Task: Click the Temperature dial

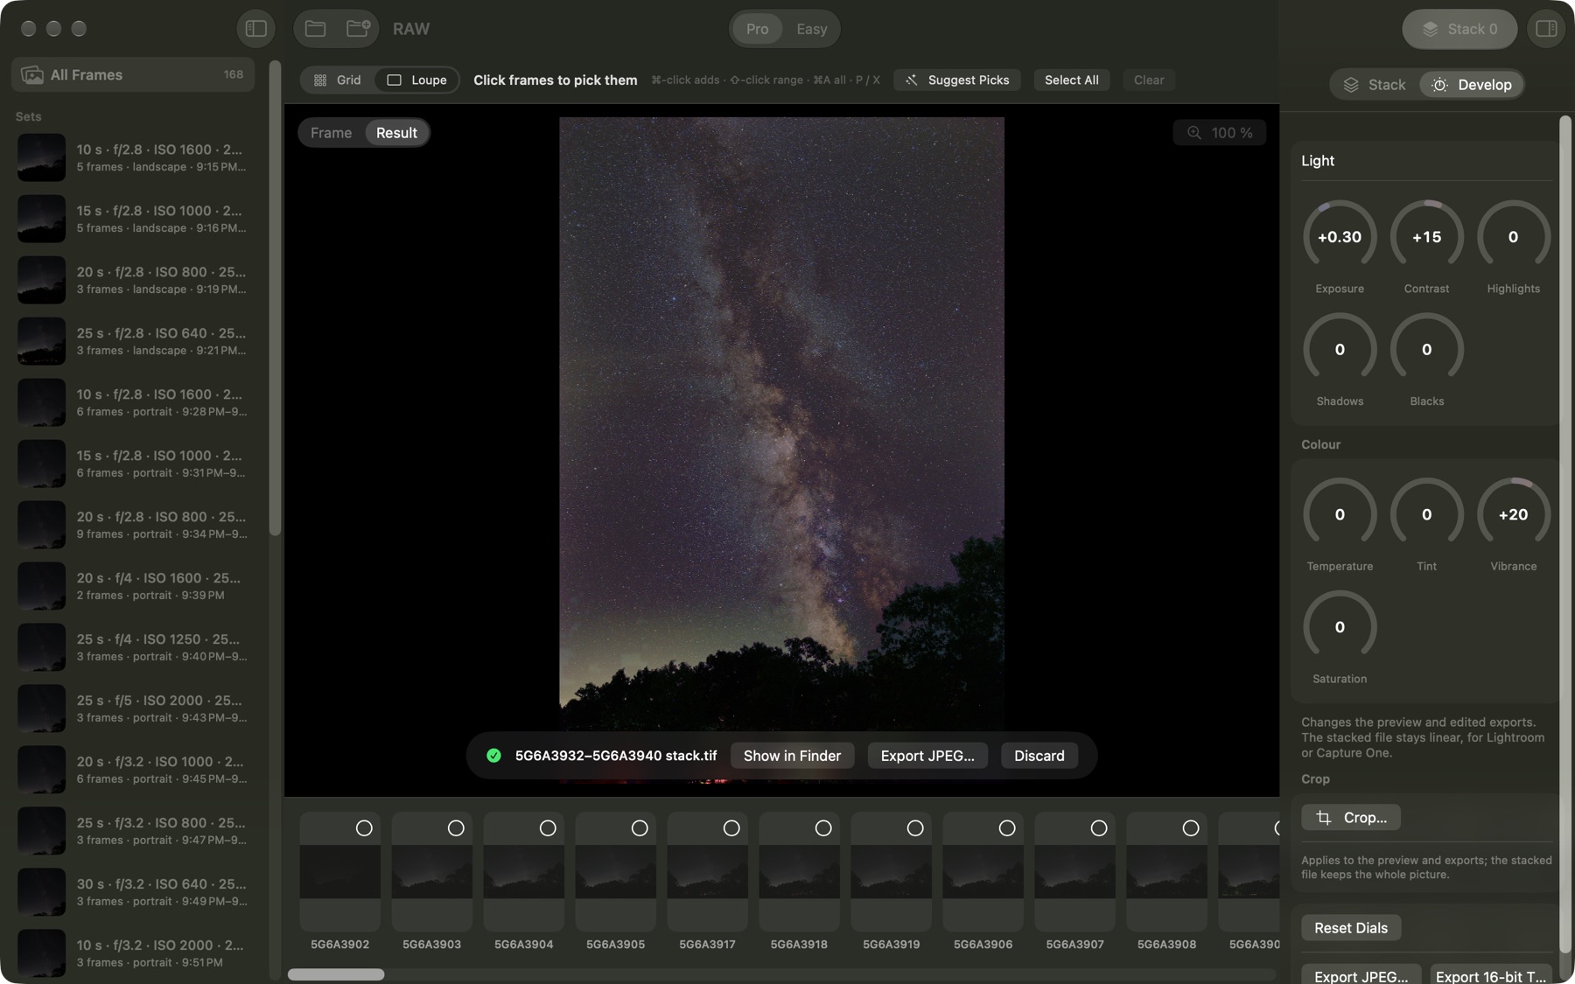Action: point(1340,514)
